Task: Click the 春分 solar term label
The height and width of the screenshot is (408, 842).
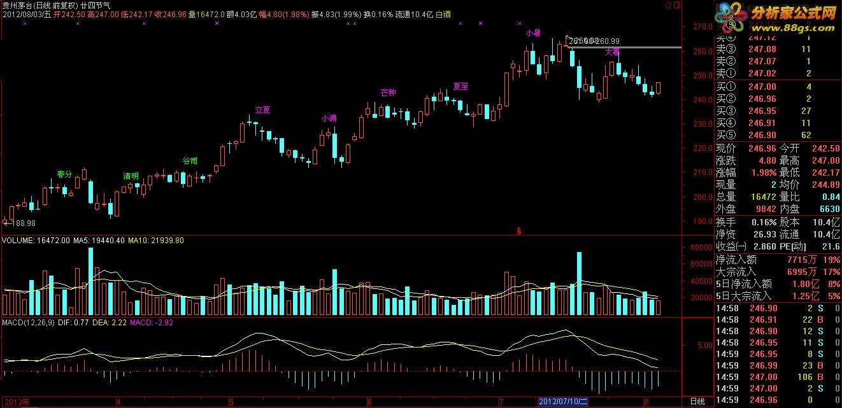Action: (64, 174)
